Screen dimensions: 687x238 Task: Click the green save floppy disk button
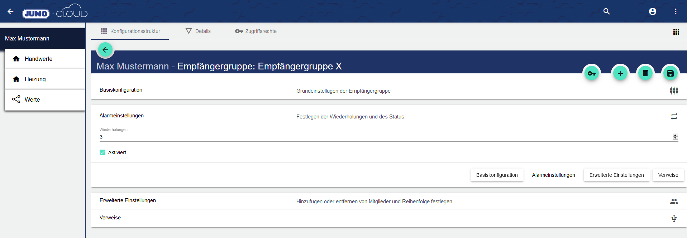670,73
